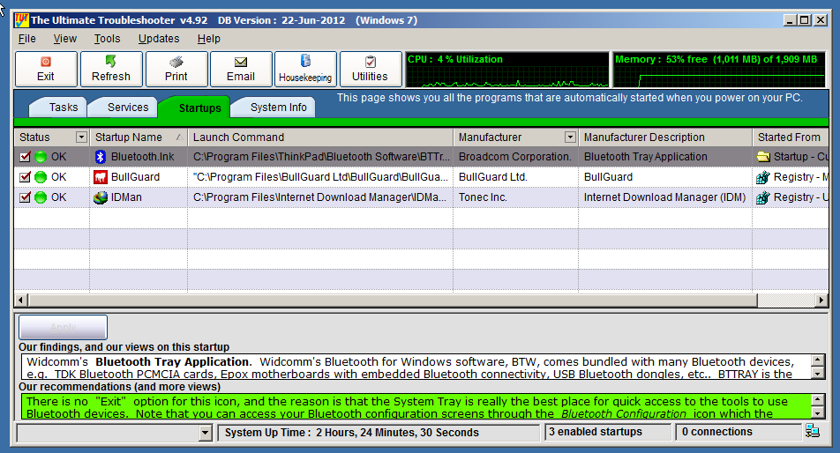
Task: Open the Email toolbar button
Action: click(x=241, y=69)
